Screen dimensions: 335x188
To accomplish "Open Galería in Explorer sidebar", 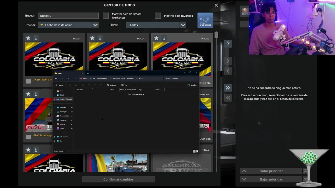I will pyautogui.click(x=62, y=95).
